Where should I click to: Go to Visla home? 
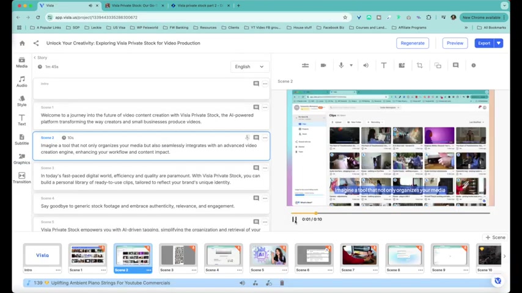pos(22,43)
